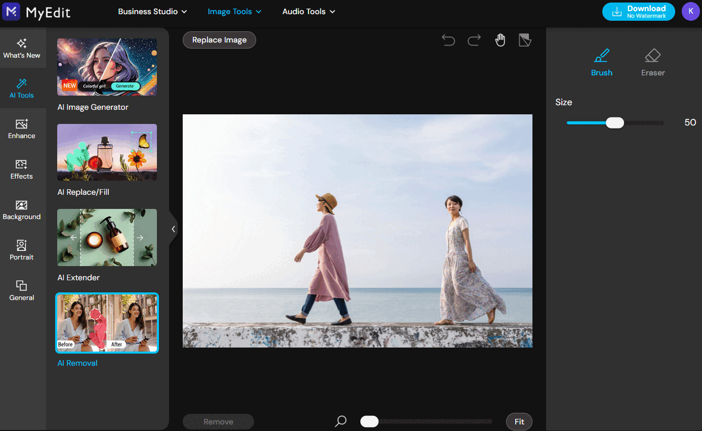Click the invert mask icon
702x431 pixels.
(525, 39)
